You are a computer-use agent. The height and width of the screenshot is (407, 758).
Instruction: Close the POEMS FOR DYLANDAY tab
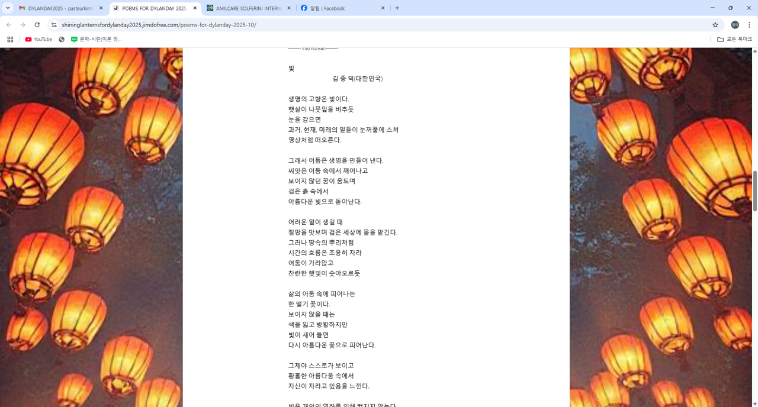tap(195, 8)
